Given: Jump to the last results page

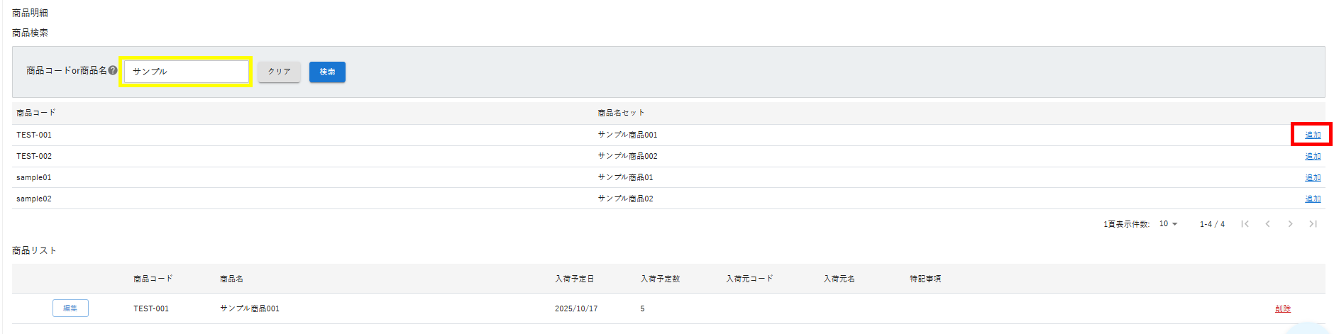Looking at the screenshot, I should pos(1313,224).
